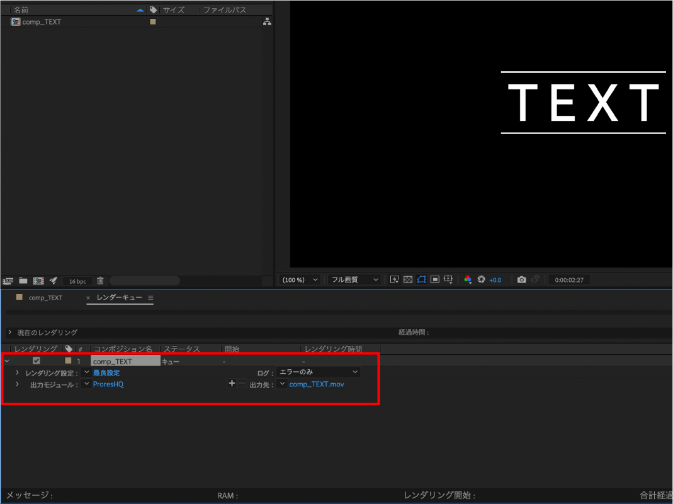This screenshot has height=504, width=673.
Task: Open the ログ dropdown set to エラーのみ
Action: point(318,372)
